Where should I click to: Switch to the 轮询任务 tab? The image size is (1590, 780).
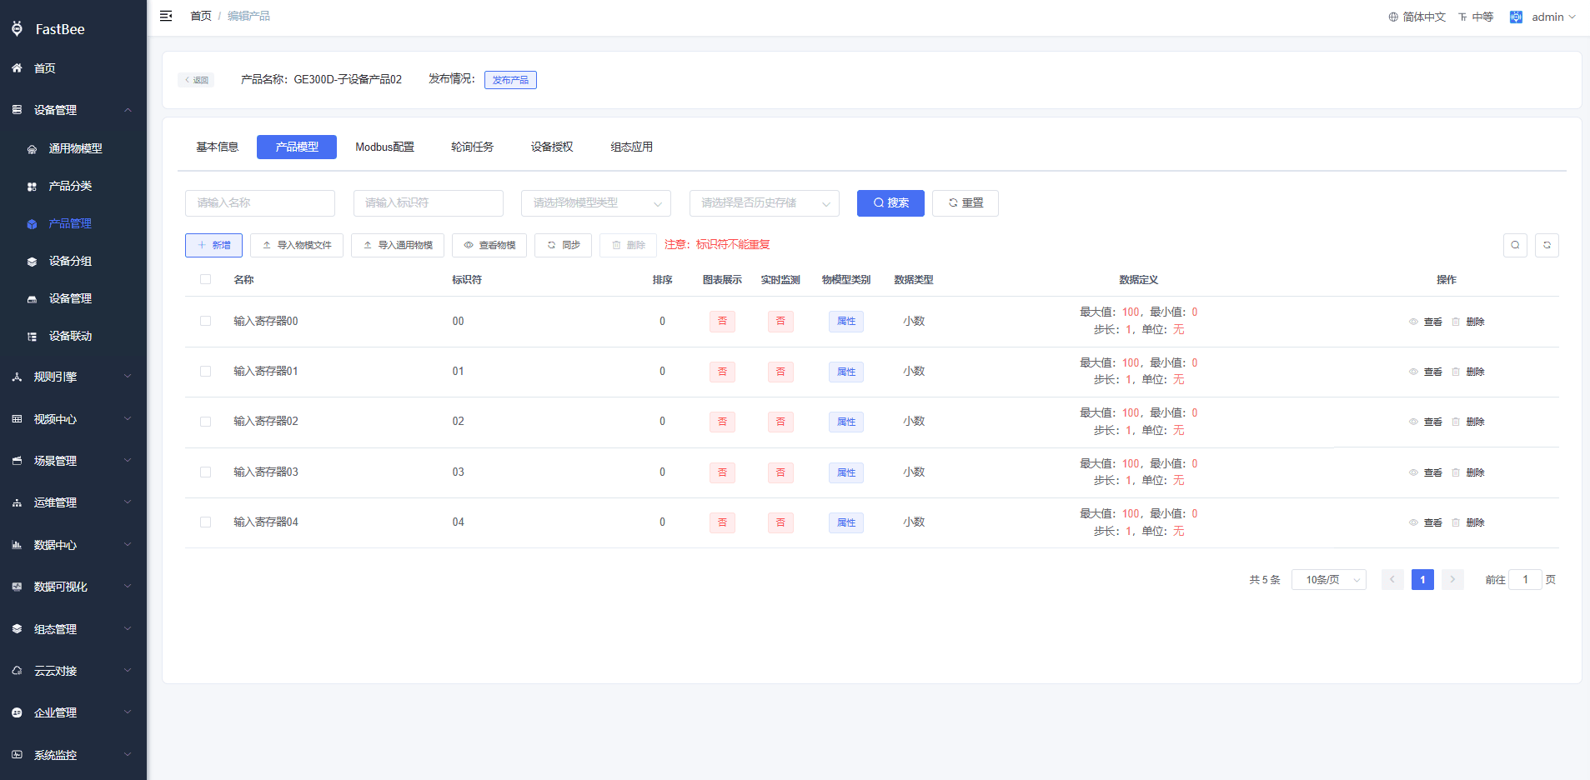click(472, 147)
